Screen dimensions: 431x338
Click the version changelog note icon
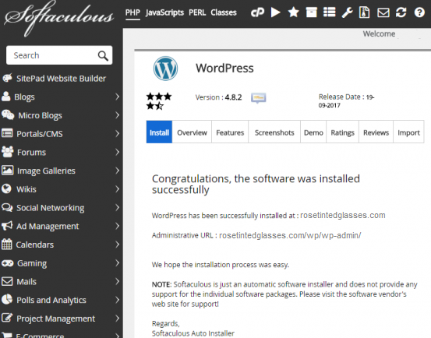tap(259, 98)
